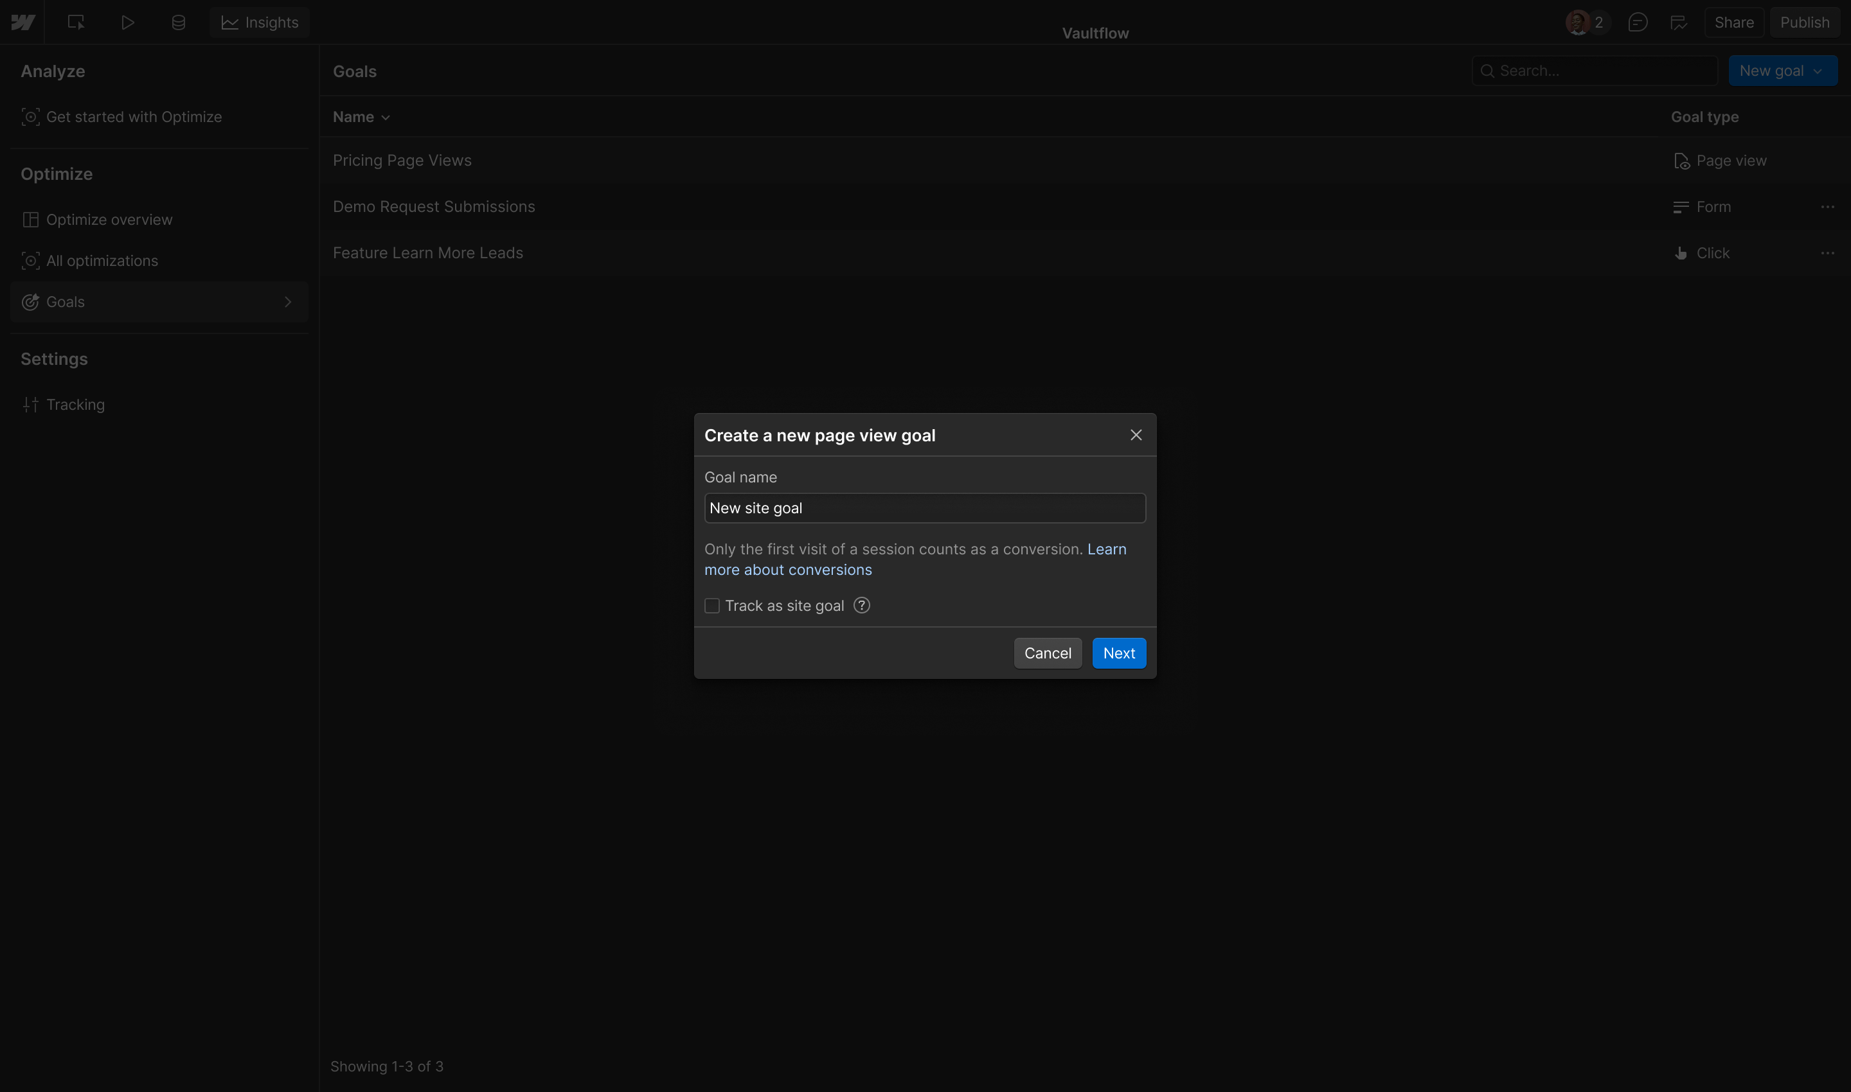Click the Publish button

point(1805,22)
